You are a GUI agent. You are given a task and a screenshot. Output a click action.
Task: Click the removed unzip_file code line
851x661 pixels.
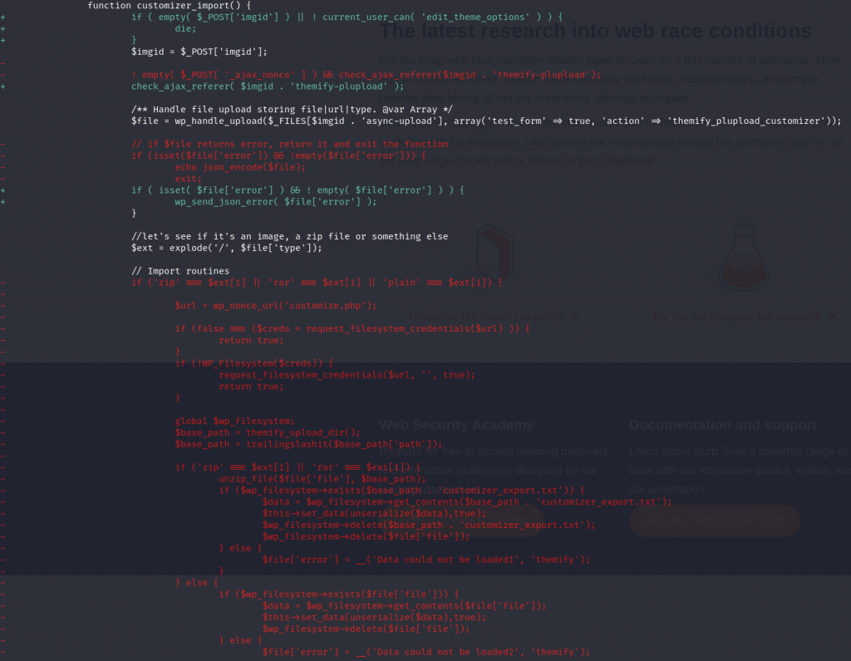click(x=322, y=479)
